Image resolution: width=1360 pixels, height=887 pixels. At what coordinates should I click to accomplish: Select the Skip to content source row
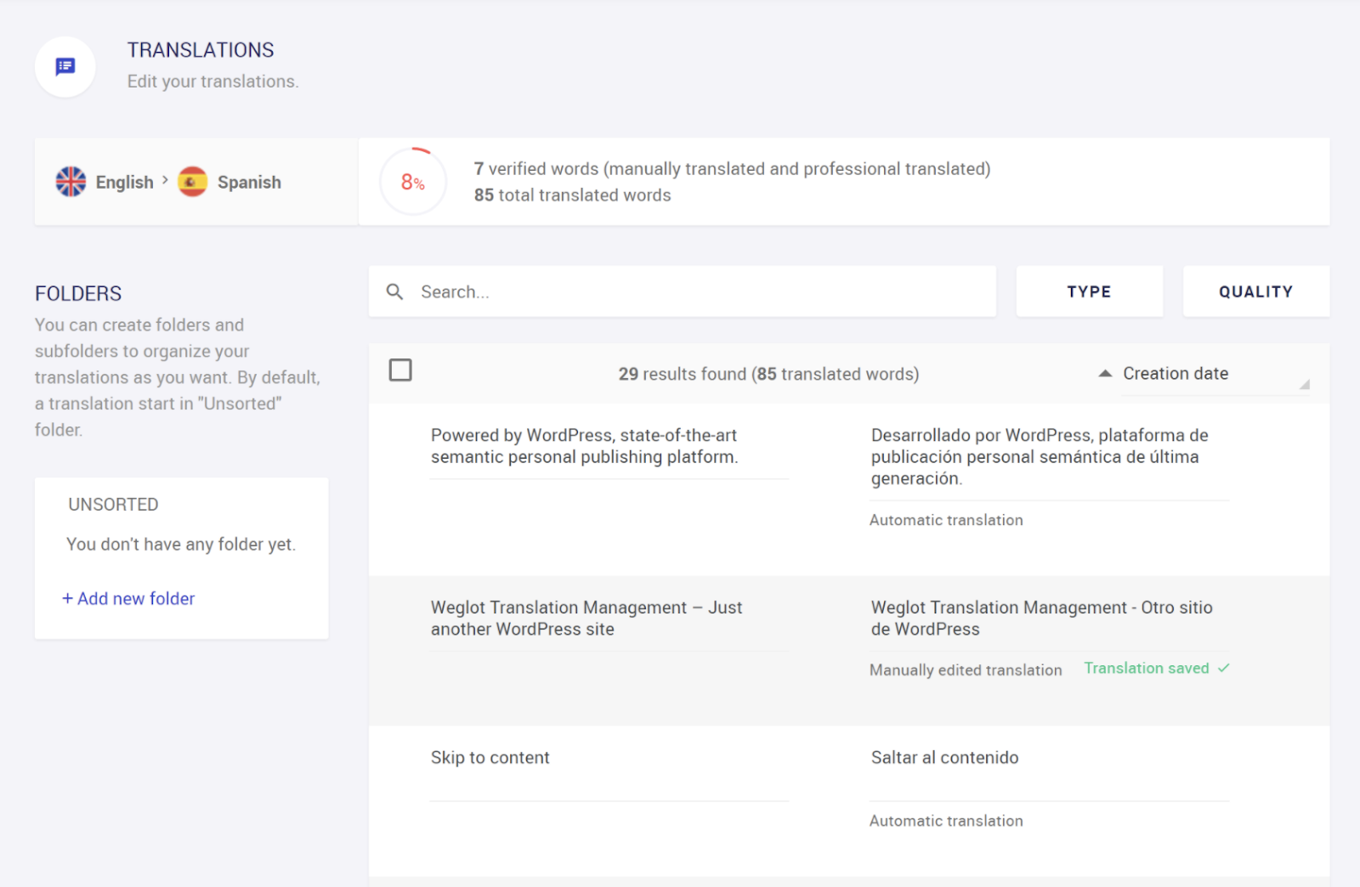coord(490,758)
